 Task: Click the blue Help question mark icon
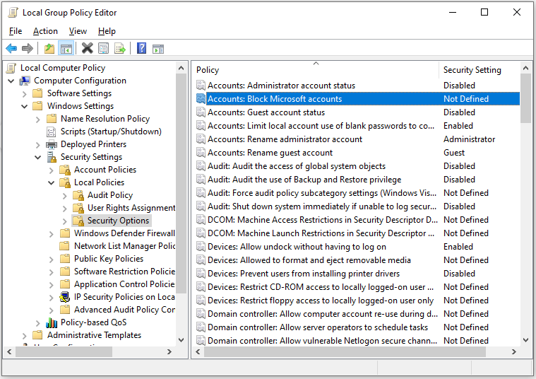tap(141, 48)
